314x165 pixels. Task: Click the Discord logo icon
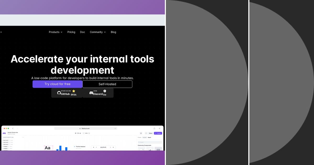pyautogui.click(x=91, y=93)
